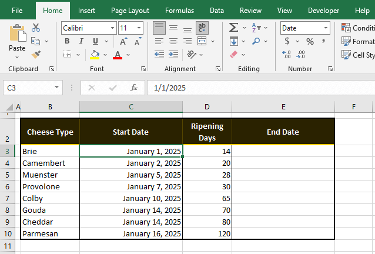Click the Clear eraser icon
The height and width of the screenshot is (254, 375).
(x=233, y=54)
